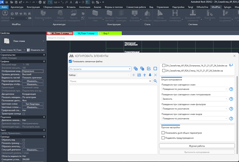The image size is (239, 162).
Task: Click the Журнал работы button
Action: (x=197, y=146)
